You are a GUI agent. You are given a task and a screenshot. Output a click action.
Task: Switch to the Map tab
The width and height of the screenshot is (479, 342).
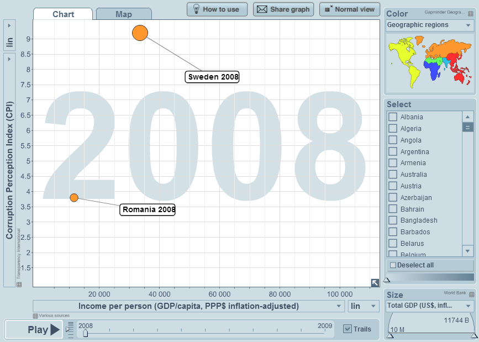tap(123, 14)
